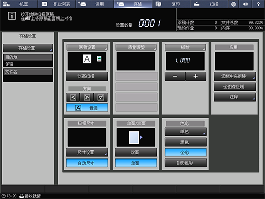Click the speaker volume icon
This screenshot has height=199, width=265.
coord(246,4)
